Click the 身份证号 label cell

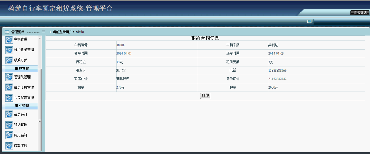click(233, 79)
